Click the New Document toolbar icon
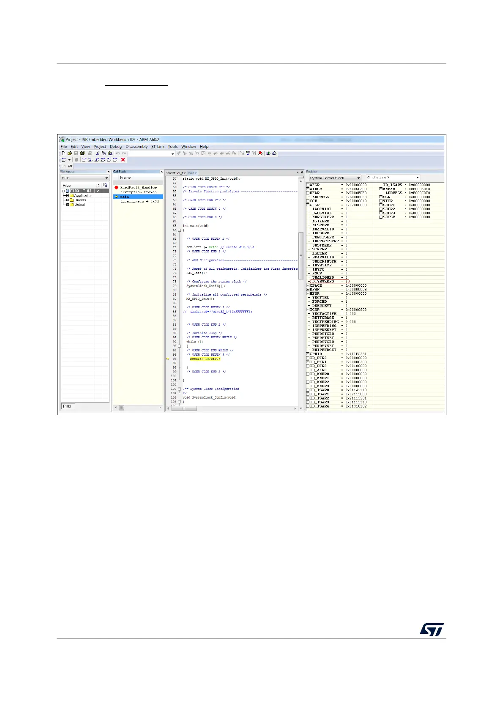The width and height of the screenshot is (503, 712). pos(64,153)
